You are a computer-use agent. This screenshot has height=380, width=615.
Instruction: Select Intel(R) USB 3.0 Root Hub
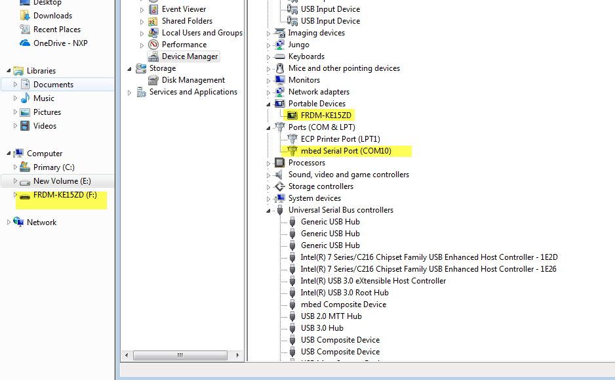point(344,293)
